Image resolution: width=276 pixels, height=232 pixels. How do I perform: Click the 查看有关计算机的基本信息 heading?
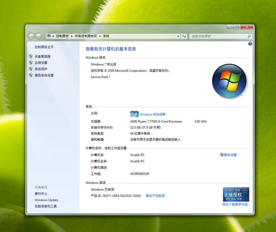[x=111, y=49]
